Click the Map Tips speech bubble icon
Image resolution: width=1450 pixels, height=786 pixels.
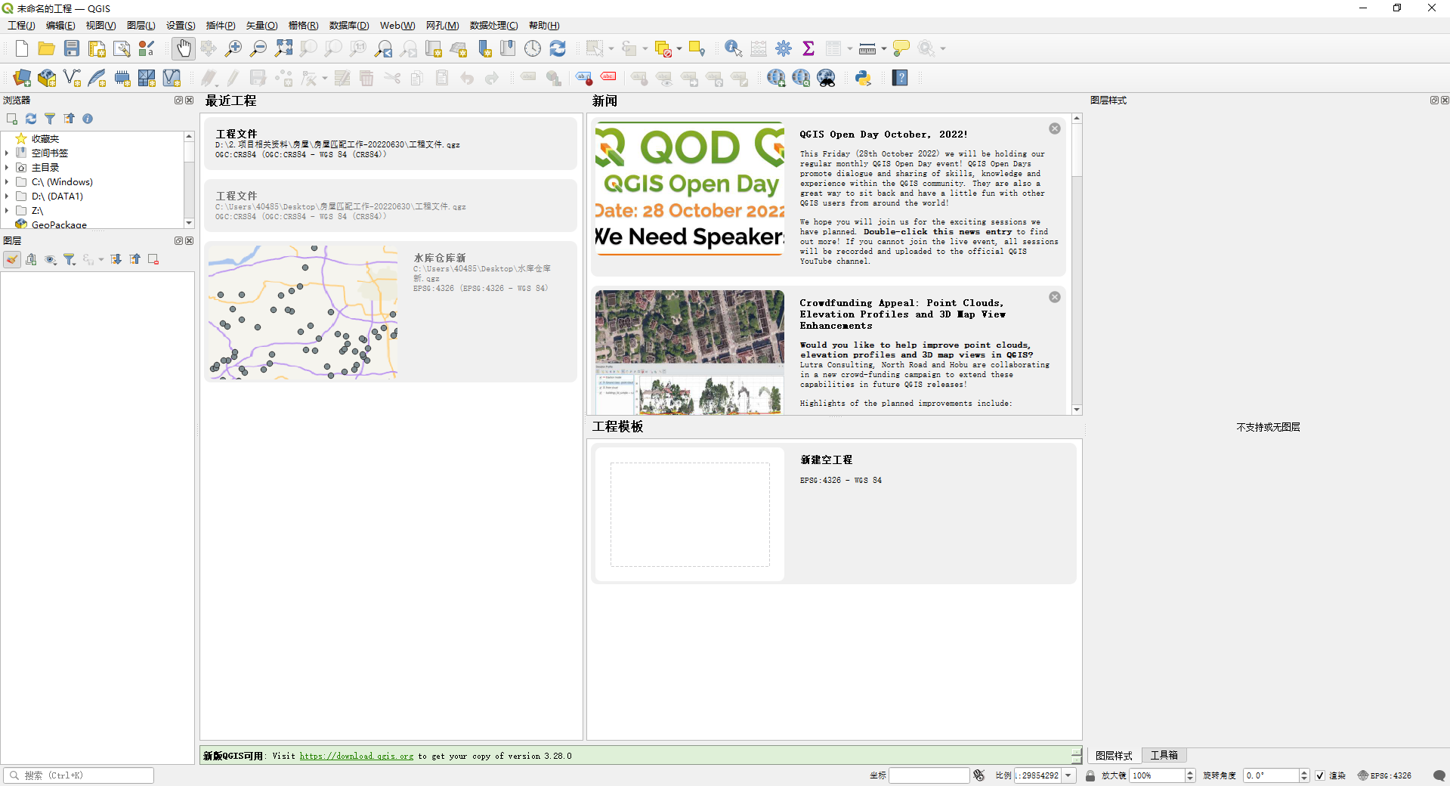tap(901, 48)
